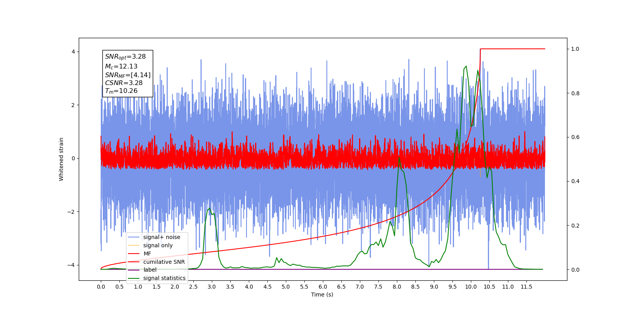Click the SNRopt=3.28 annotation text
Image resolution: width=630 pixels, height=315 pixels.
(x=125, y=57)
